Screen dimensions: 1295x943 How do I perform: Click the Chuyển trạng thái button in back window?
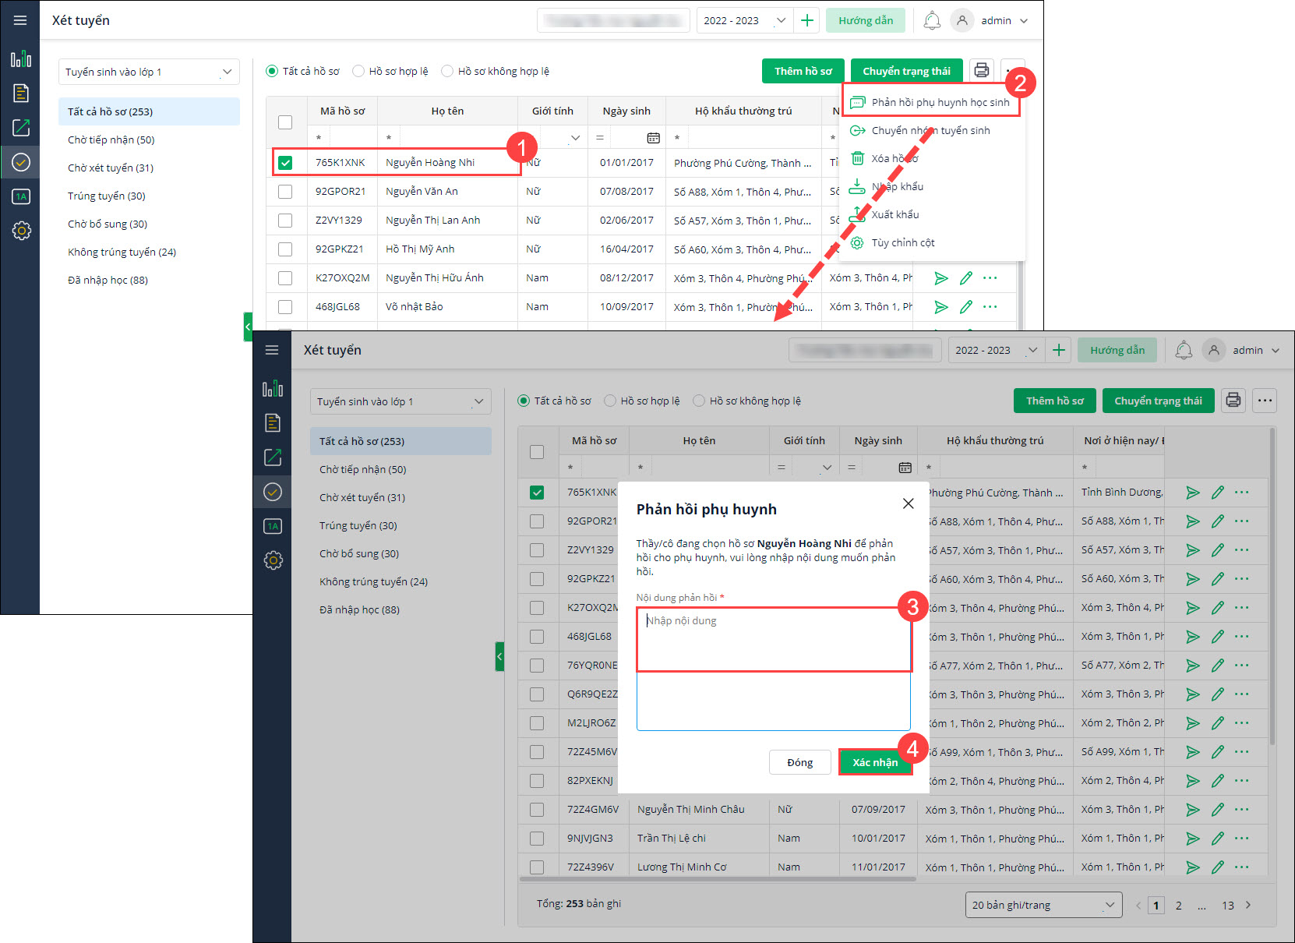tap(906, 71)
